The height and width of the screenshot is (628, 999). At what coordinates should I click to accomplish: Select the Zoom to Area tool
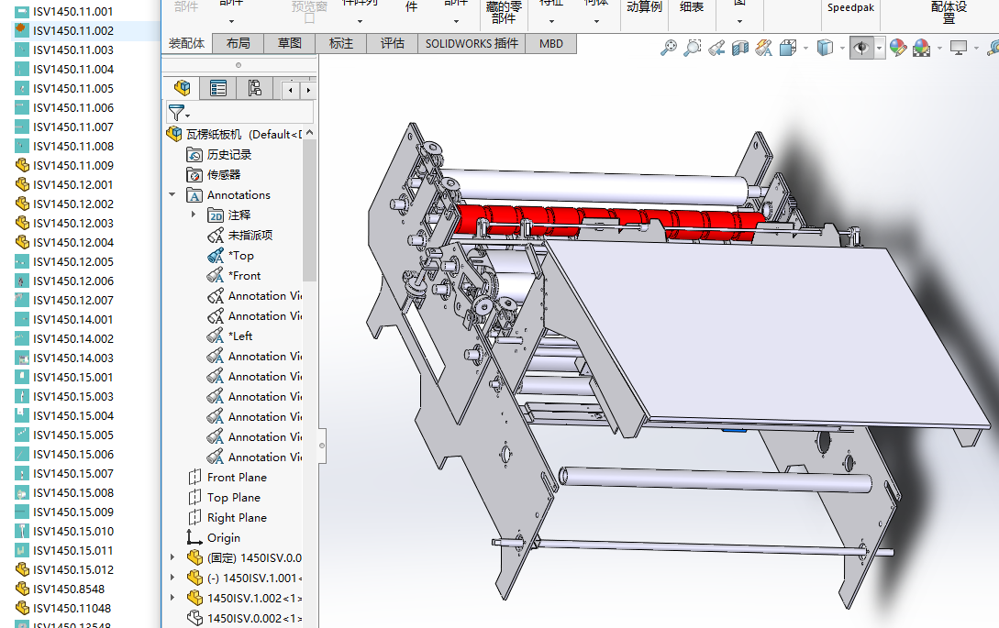pos(693,48)
